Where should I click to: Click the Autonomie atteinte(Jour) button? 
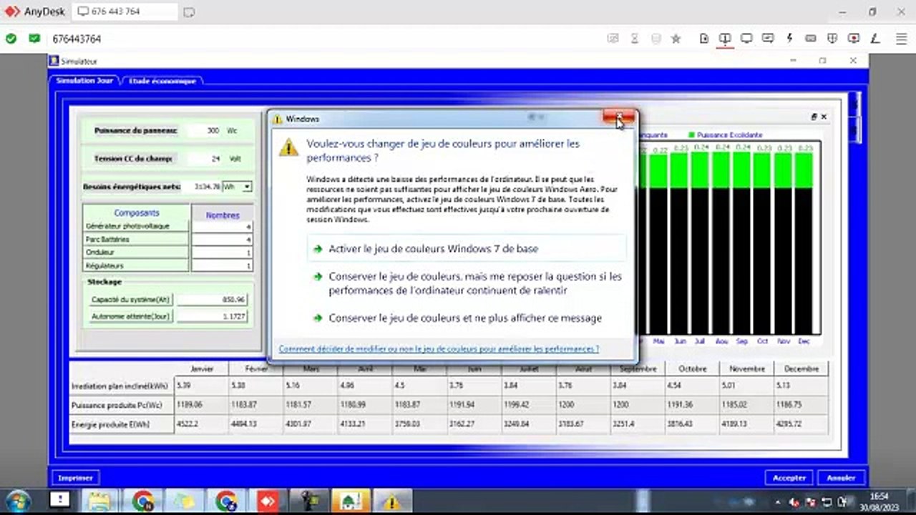[130, 315]
